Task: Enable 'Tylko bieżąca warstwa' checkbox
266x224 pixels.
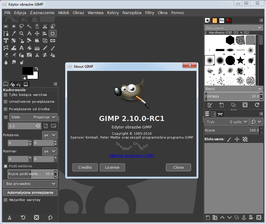Action: pos(5,95)
